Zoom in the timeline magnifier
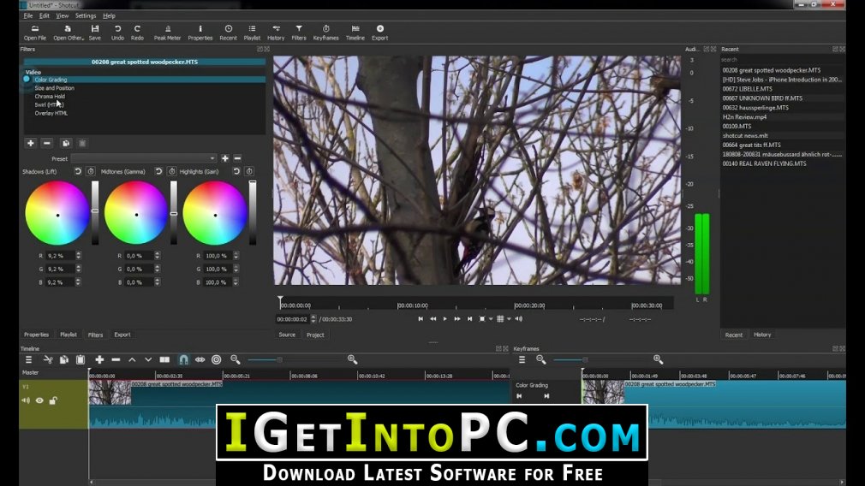This screenshot has height=486, width=865. (x=353, y=360)
